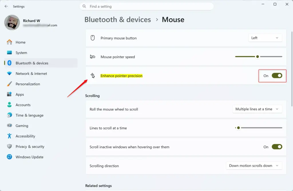
Task: Open Apps settings section
Action: (x=41, y=95)
